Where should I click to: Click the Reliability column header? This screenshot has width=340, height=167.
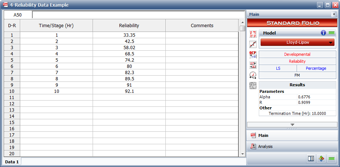[x=129, y=26]
